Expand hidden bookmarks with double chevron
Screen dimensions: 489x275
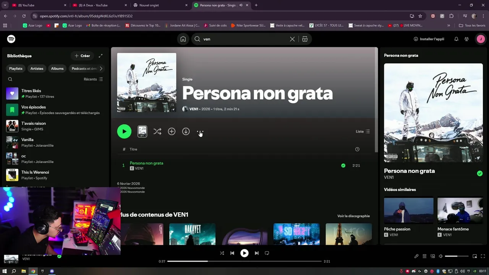[x=449, y=26]
